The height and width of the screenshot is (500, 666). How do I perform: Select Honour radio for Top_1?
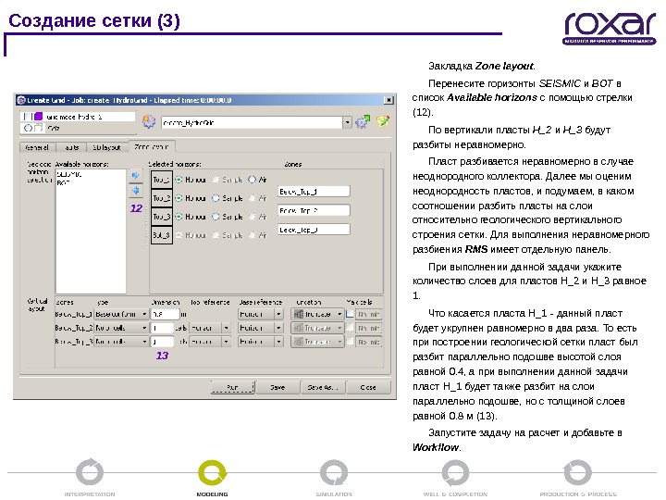tap(179, 180)
